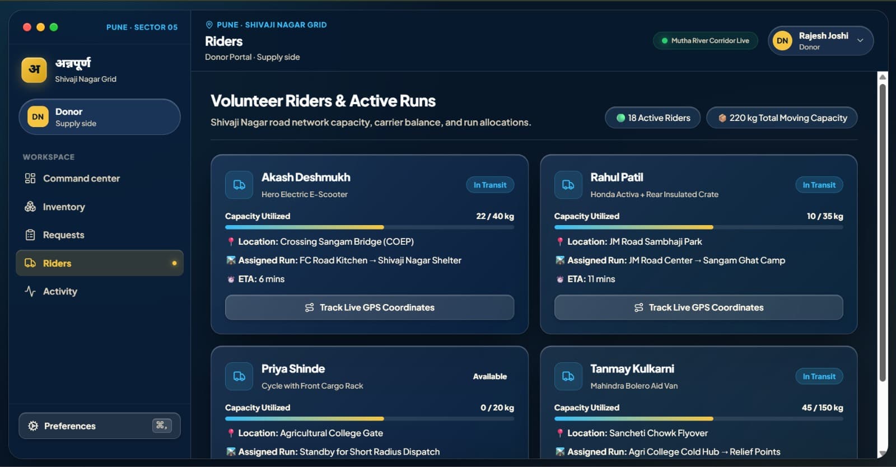Click the Activity pulse icon

click(30, 291)
